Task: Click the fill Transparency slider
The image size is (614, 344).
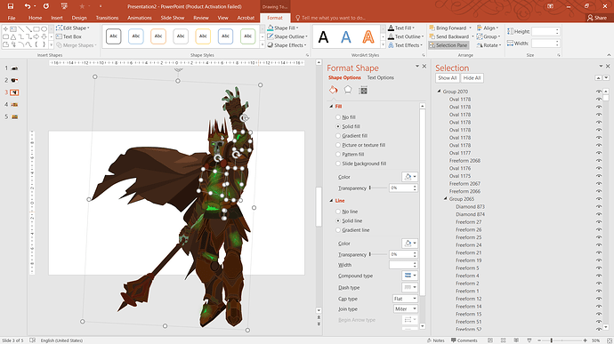Action: pos(378,188)
